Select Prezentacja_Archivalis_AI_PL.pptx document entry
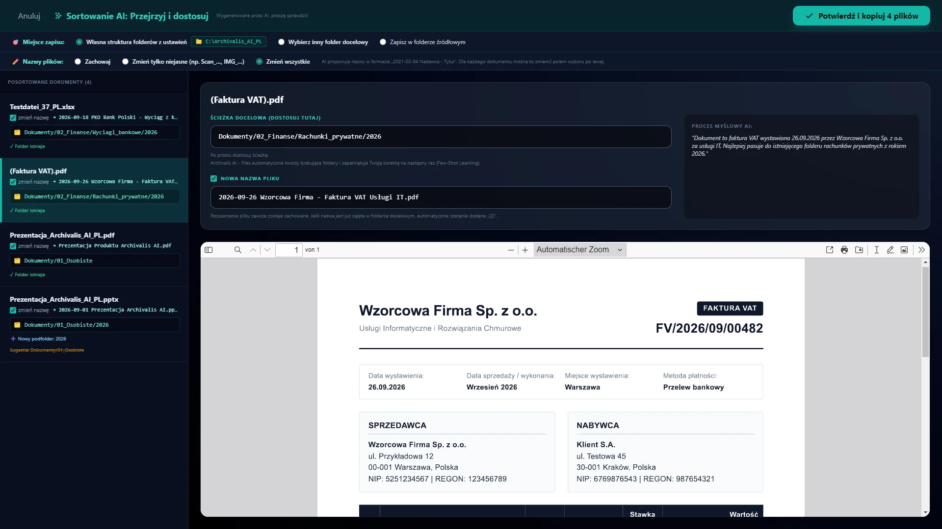 (x=94, y=324)
